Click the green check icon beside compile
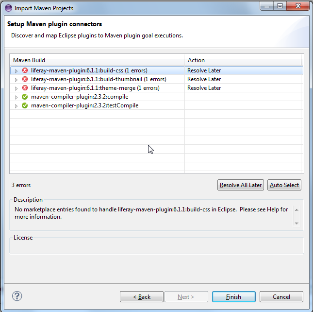This screenshot has height=312, width=313. click(x=25, y=97)
